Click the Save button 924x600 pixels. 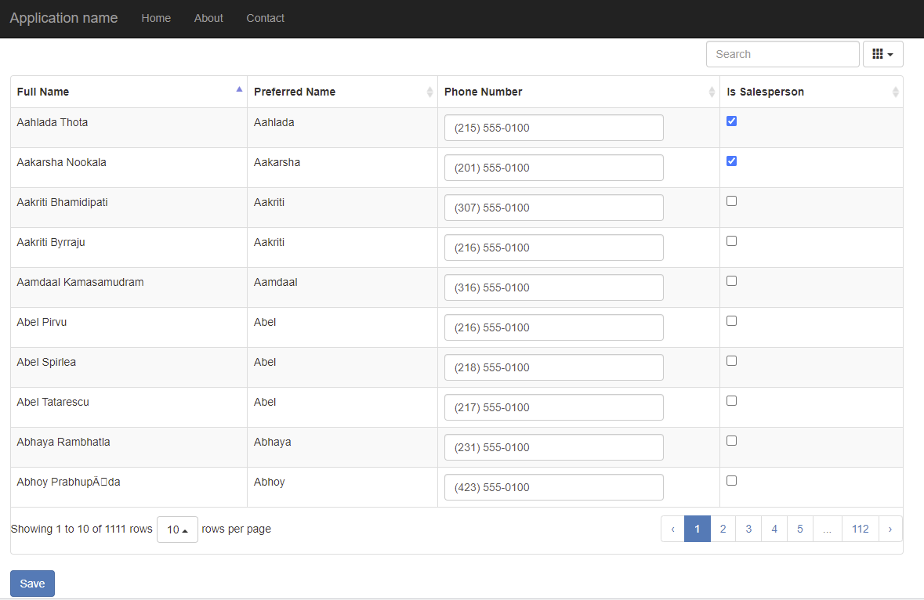point(32,583)
